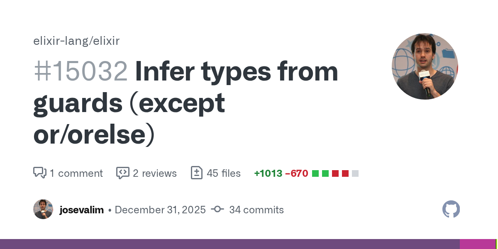Open the 45 files label

tap(224, 173)
